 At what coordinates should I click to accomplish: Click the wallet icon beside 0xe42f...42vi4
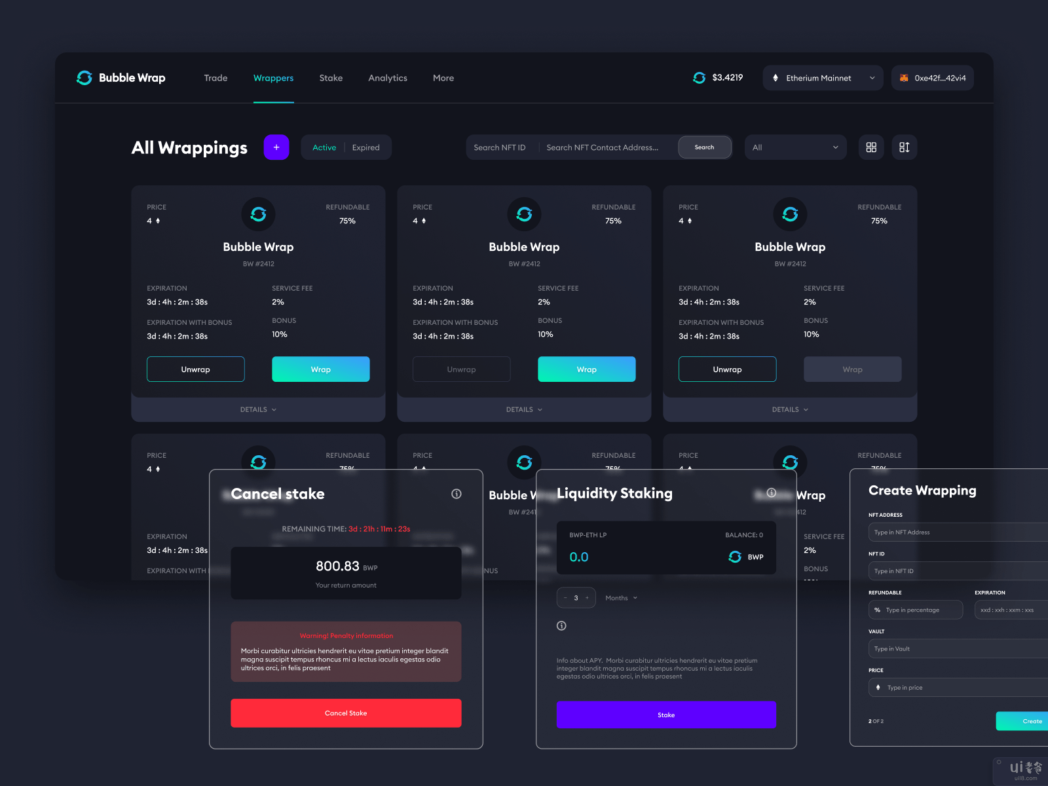pos(904,78)
